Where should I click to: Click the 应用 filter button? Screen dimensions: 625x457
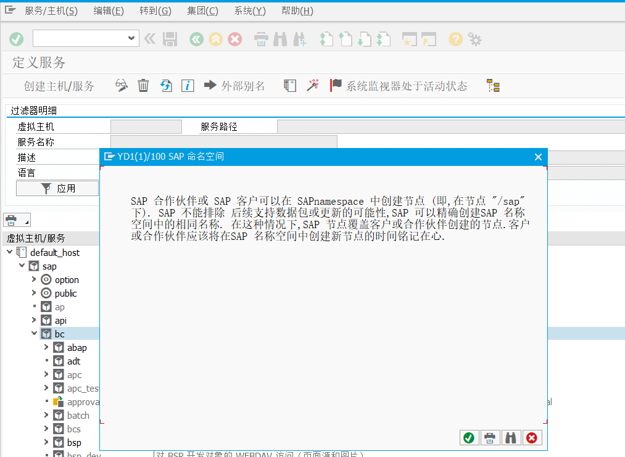click(57, 188)
